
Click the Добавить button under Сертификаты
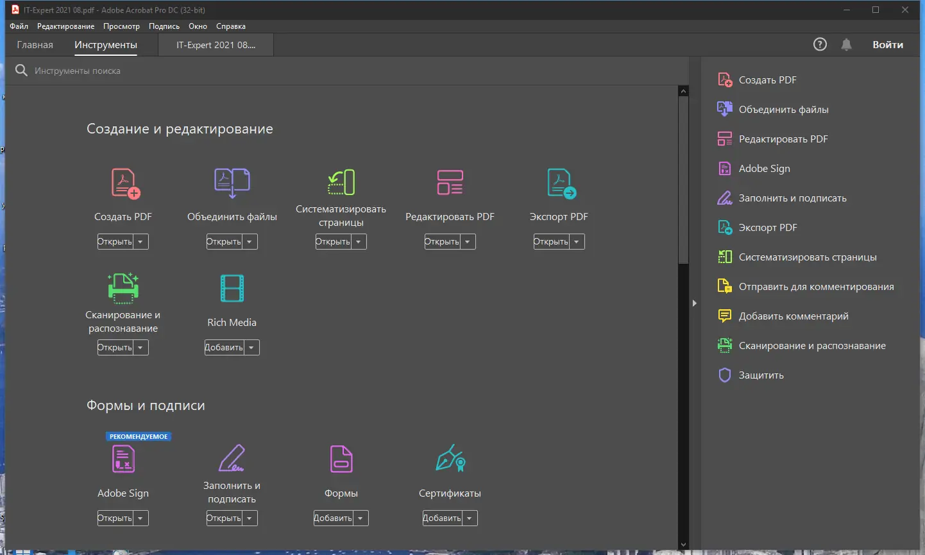(443, 518)
